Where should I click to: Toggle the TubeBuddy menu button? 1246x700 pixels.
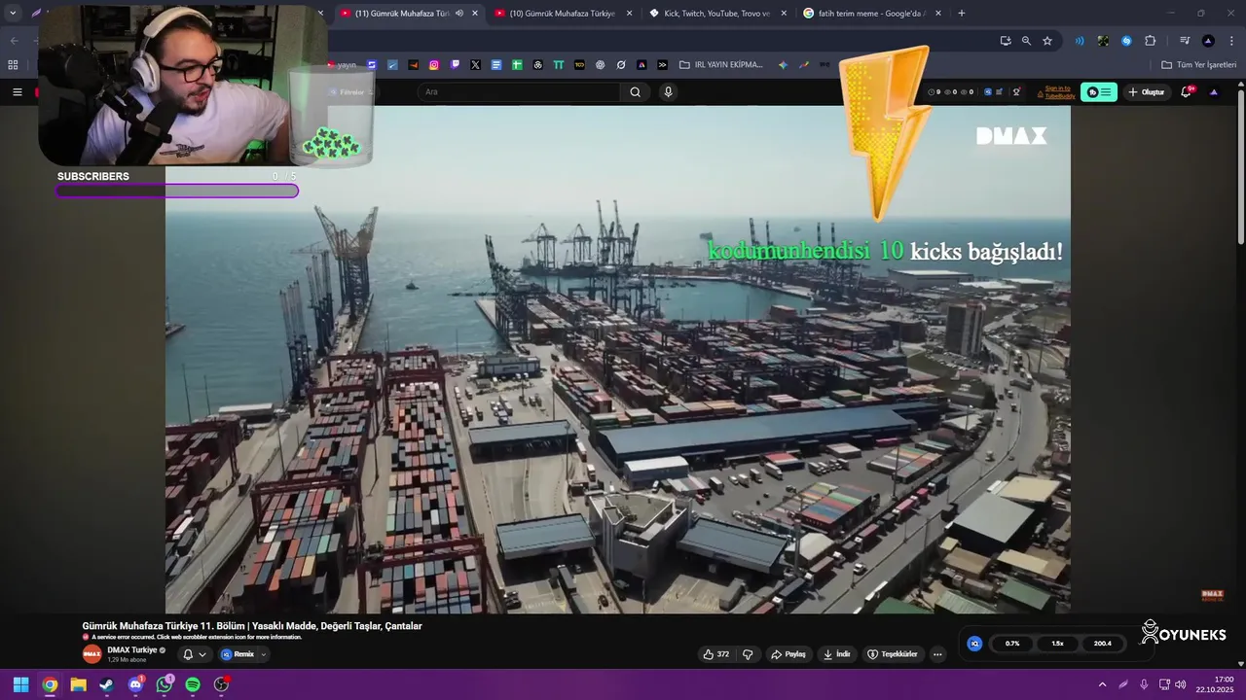pos(1099,92)
